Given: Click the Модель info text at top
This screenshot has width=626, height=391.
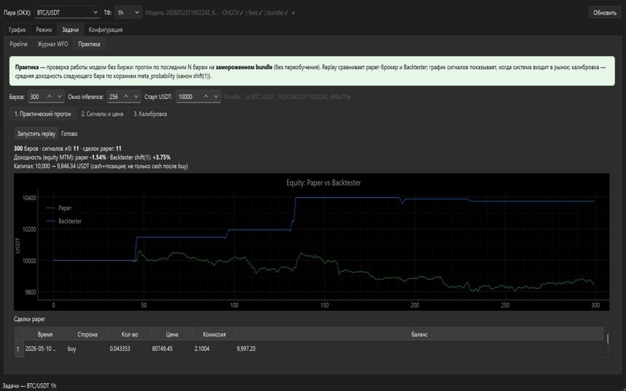Looking at the screenshot, I should [216, 13].
